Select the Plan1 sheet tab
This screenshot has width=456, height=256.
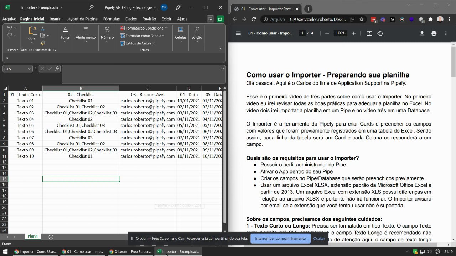pos(33,236)
